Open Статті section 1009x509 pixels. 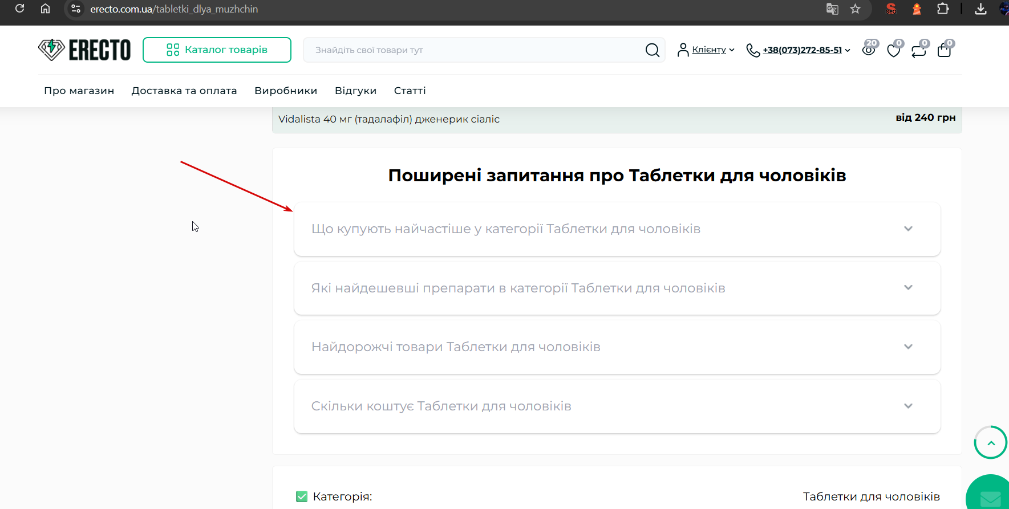coord(410,91)
